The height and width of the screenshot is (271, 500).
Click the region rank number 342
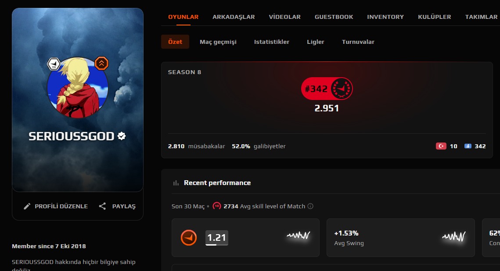(480, 146)
